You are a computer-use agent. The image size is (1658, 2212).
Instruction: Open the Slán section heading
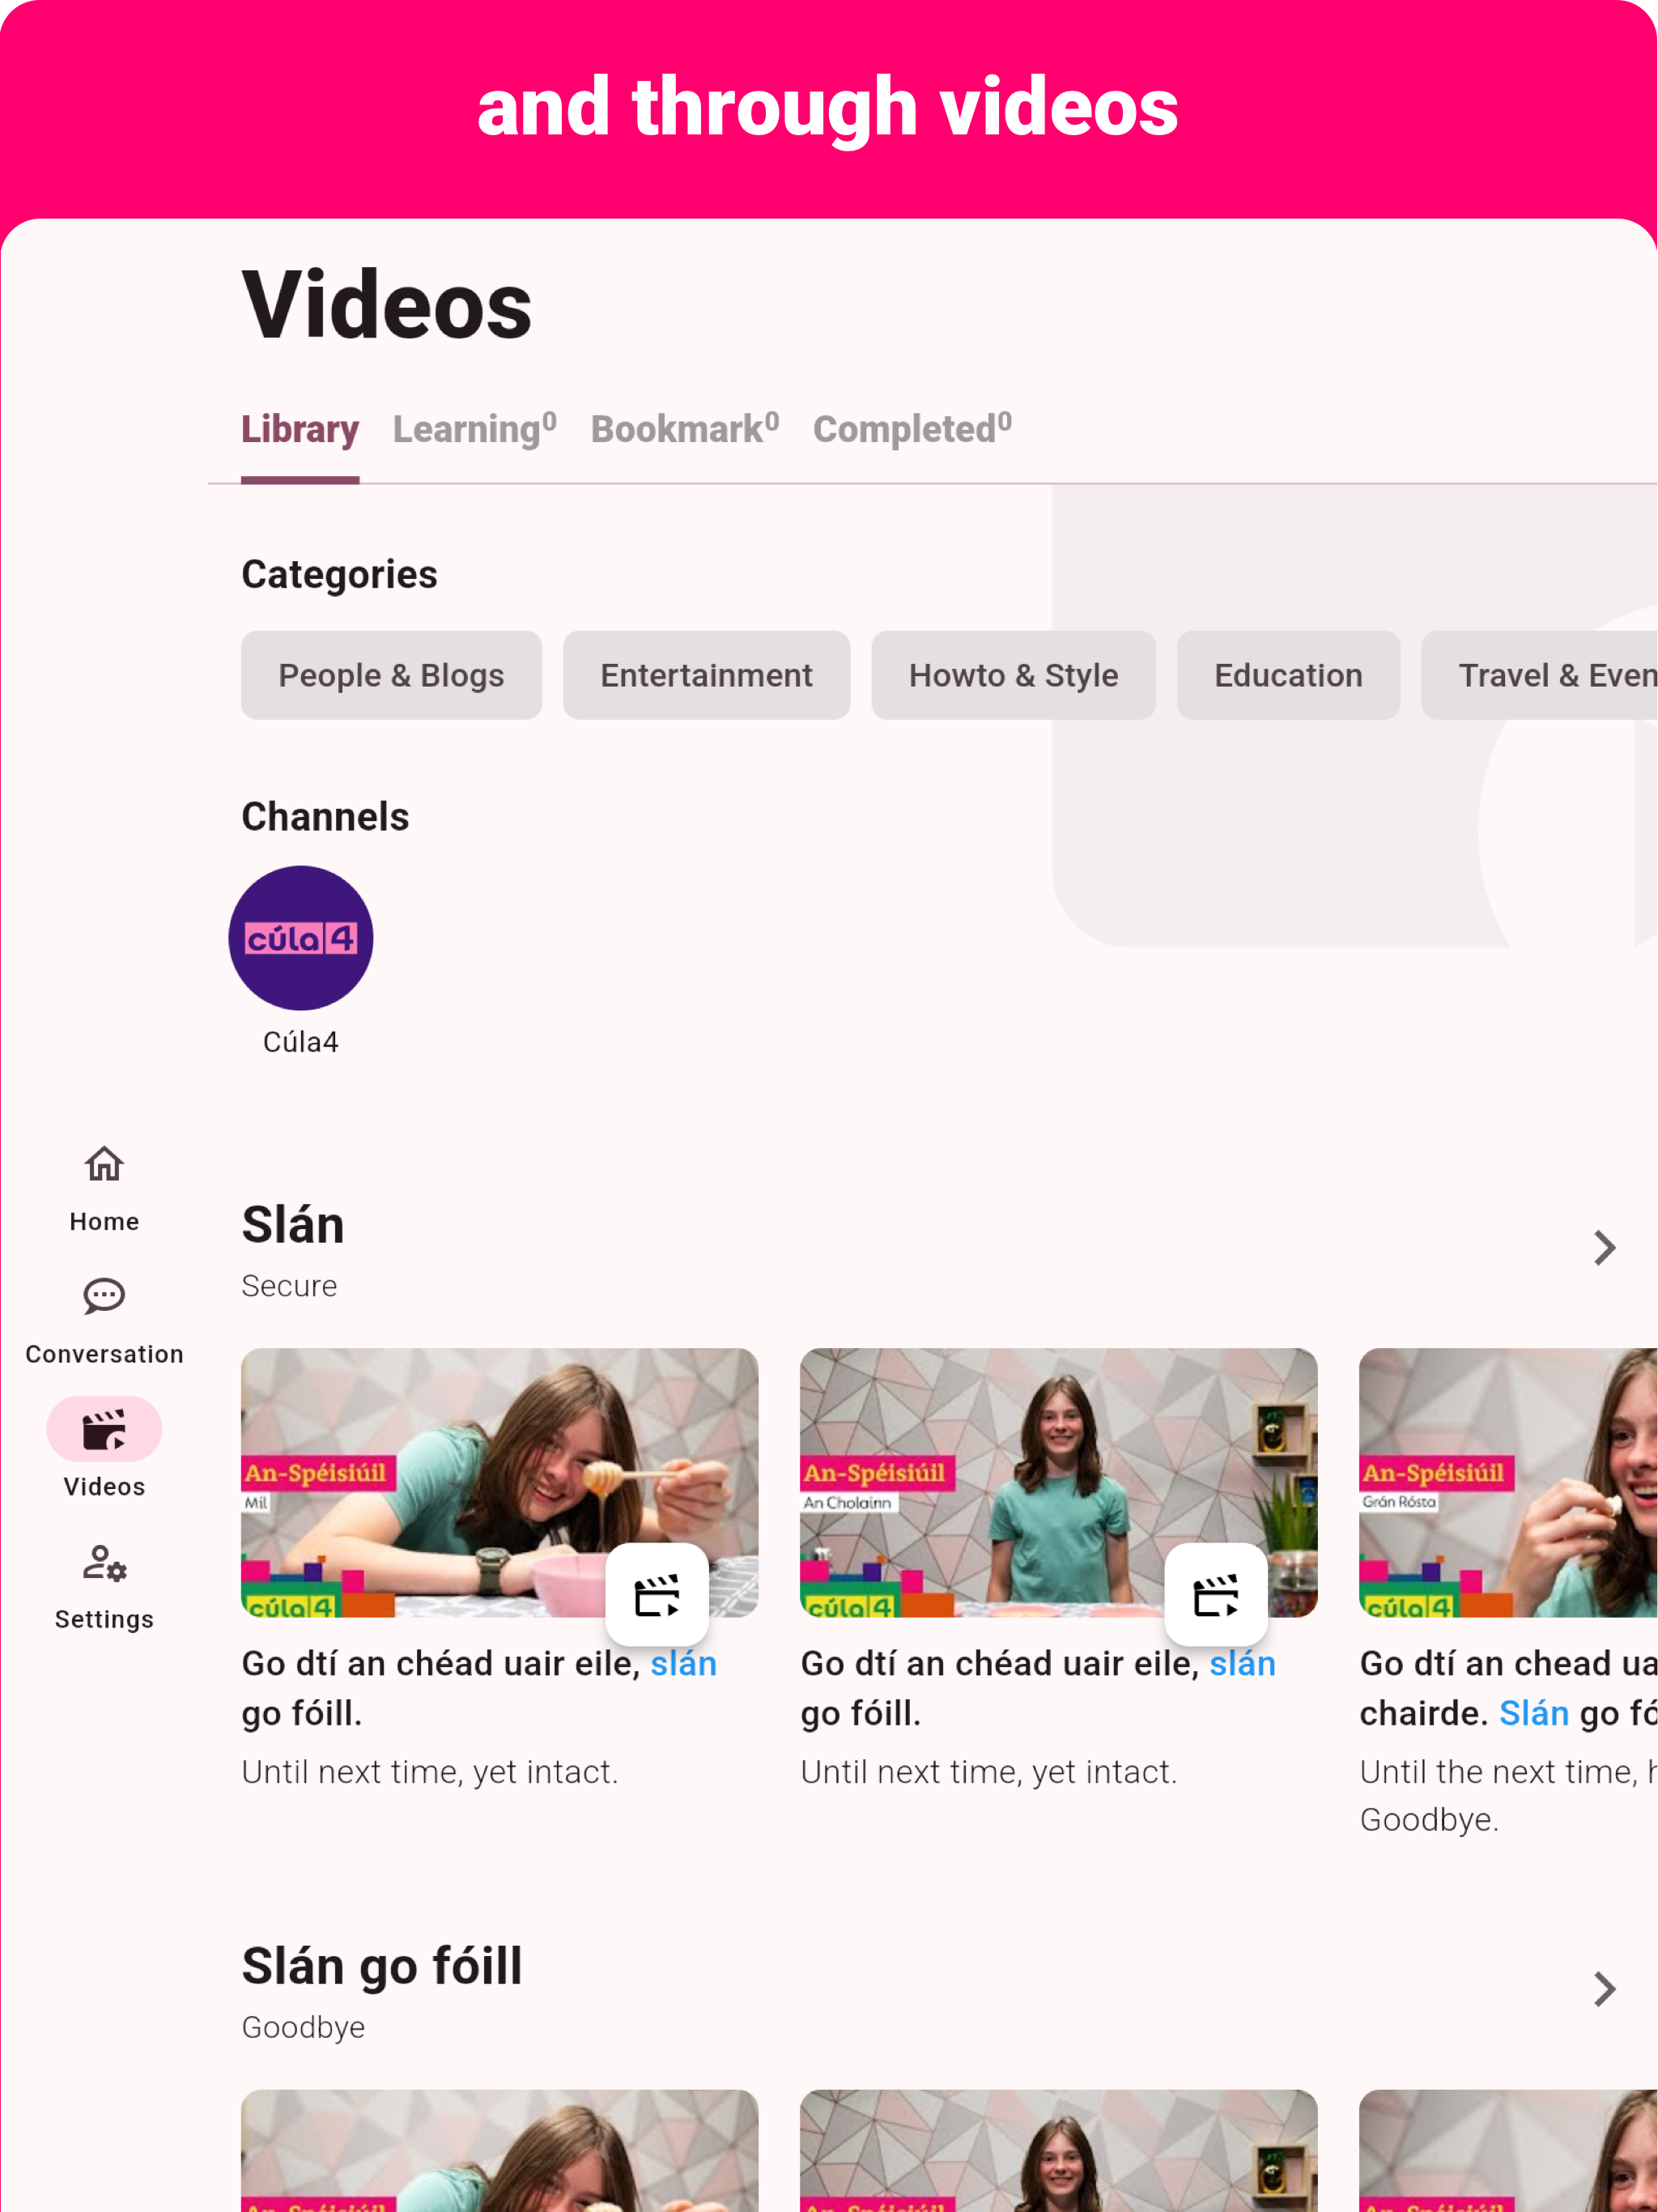pos(293,1225)
